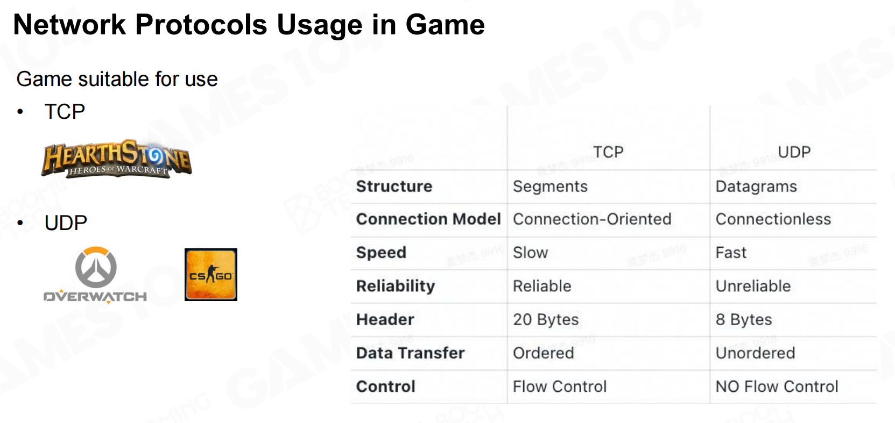Click the Hearthstone logo

(x=116, y=159)
